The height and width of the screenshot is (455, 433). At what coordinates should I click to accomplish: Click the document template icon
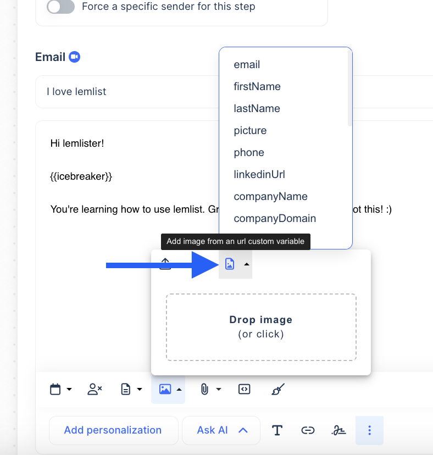tap(125, 389)
